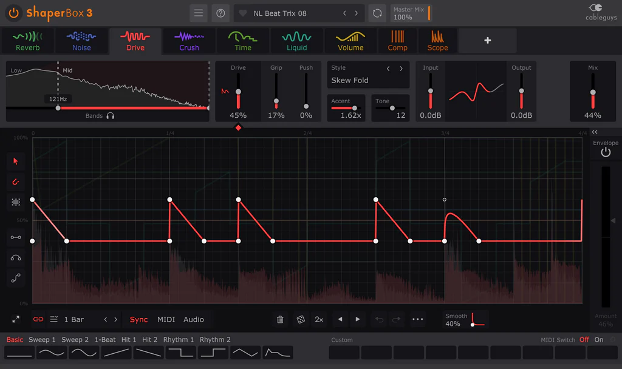Set MIDI Switch to On
The height and width of the screenshot is (369, 622).
coord(598,340)
